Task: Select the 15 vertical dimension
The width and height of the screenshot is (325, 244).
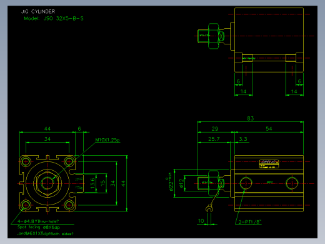Action: coord(103,183)
